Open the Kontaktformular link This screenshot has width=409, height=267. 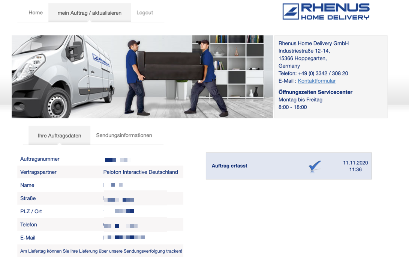pos(316,81)
